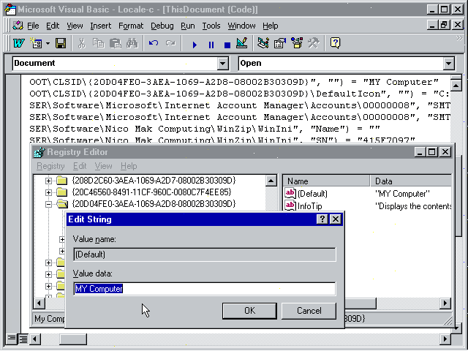Click the Redo arrow icon
This screenshot has height=351, width=468.
click(170, 44)
